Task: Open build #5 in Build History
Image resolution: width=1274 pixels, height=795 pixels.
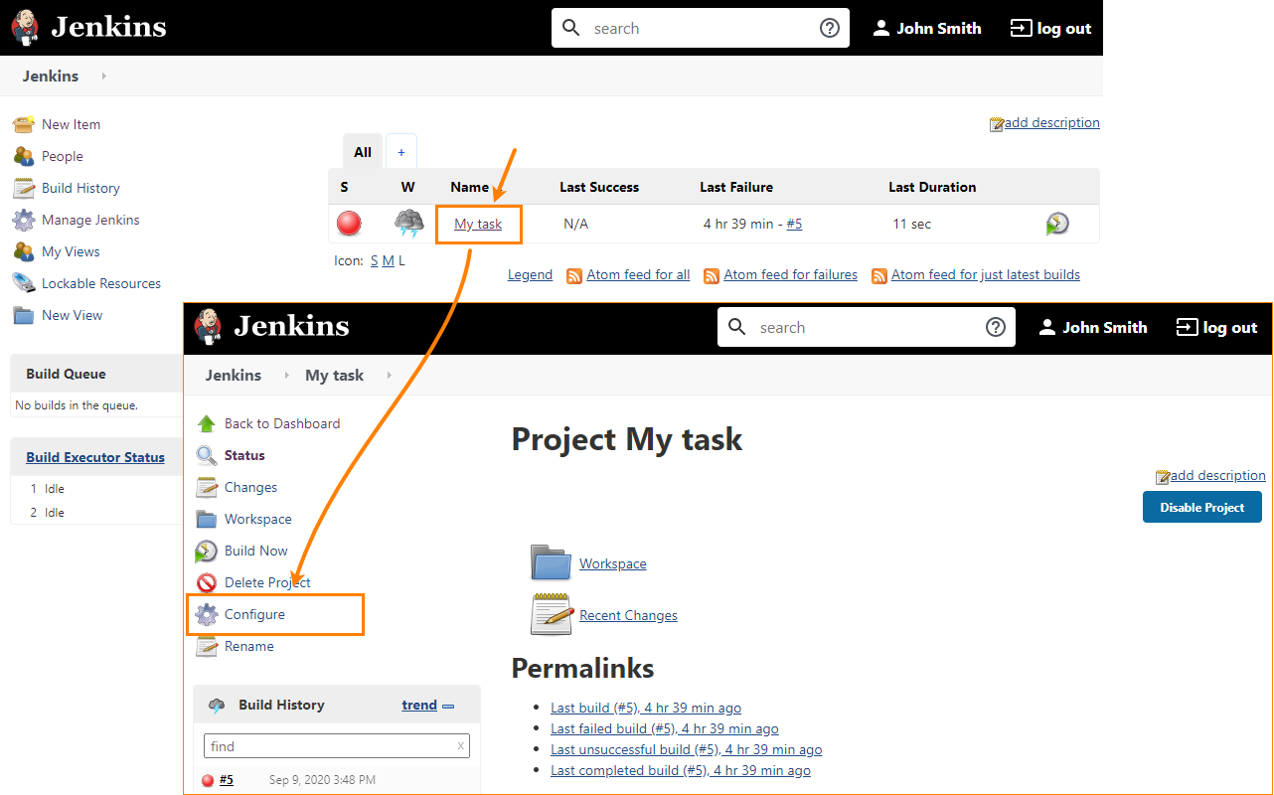Action: point(227,780)
